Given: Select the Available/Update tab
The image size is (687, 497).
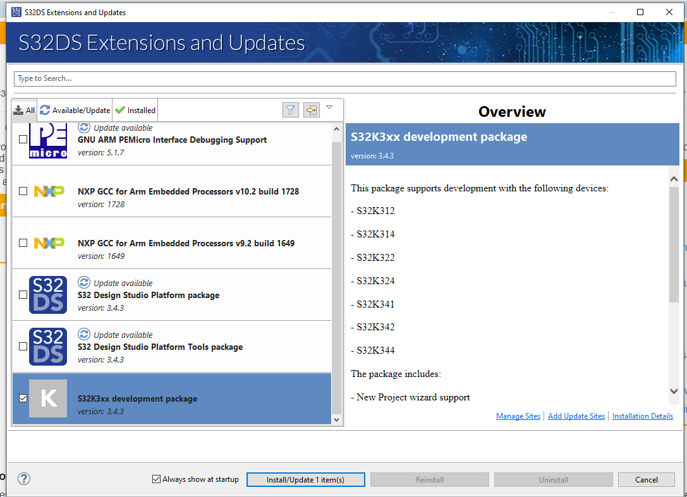Looking at the screenshot, I should point(75,109).
